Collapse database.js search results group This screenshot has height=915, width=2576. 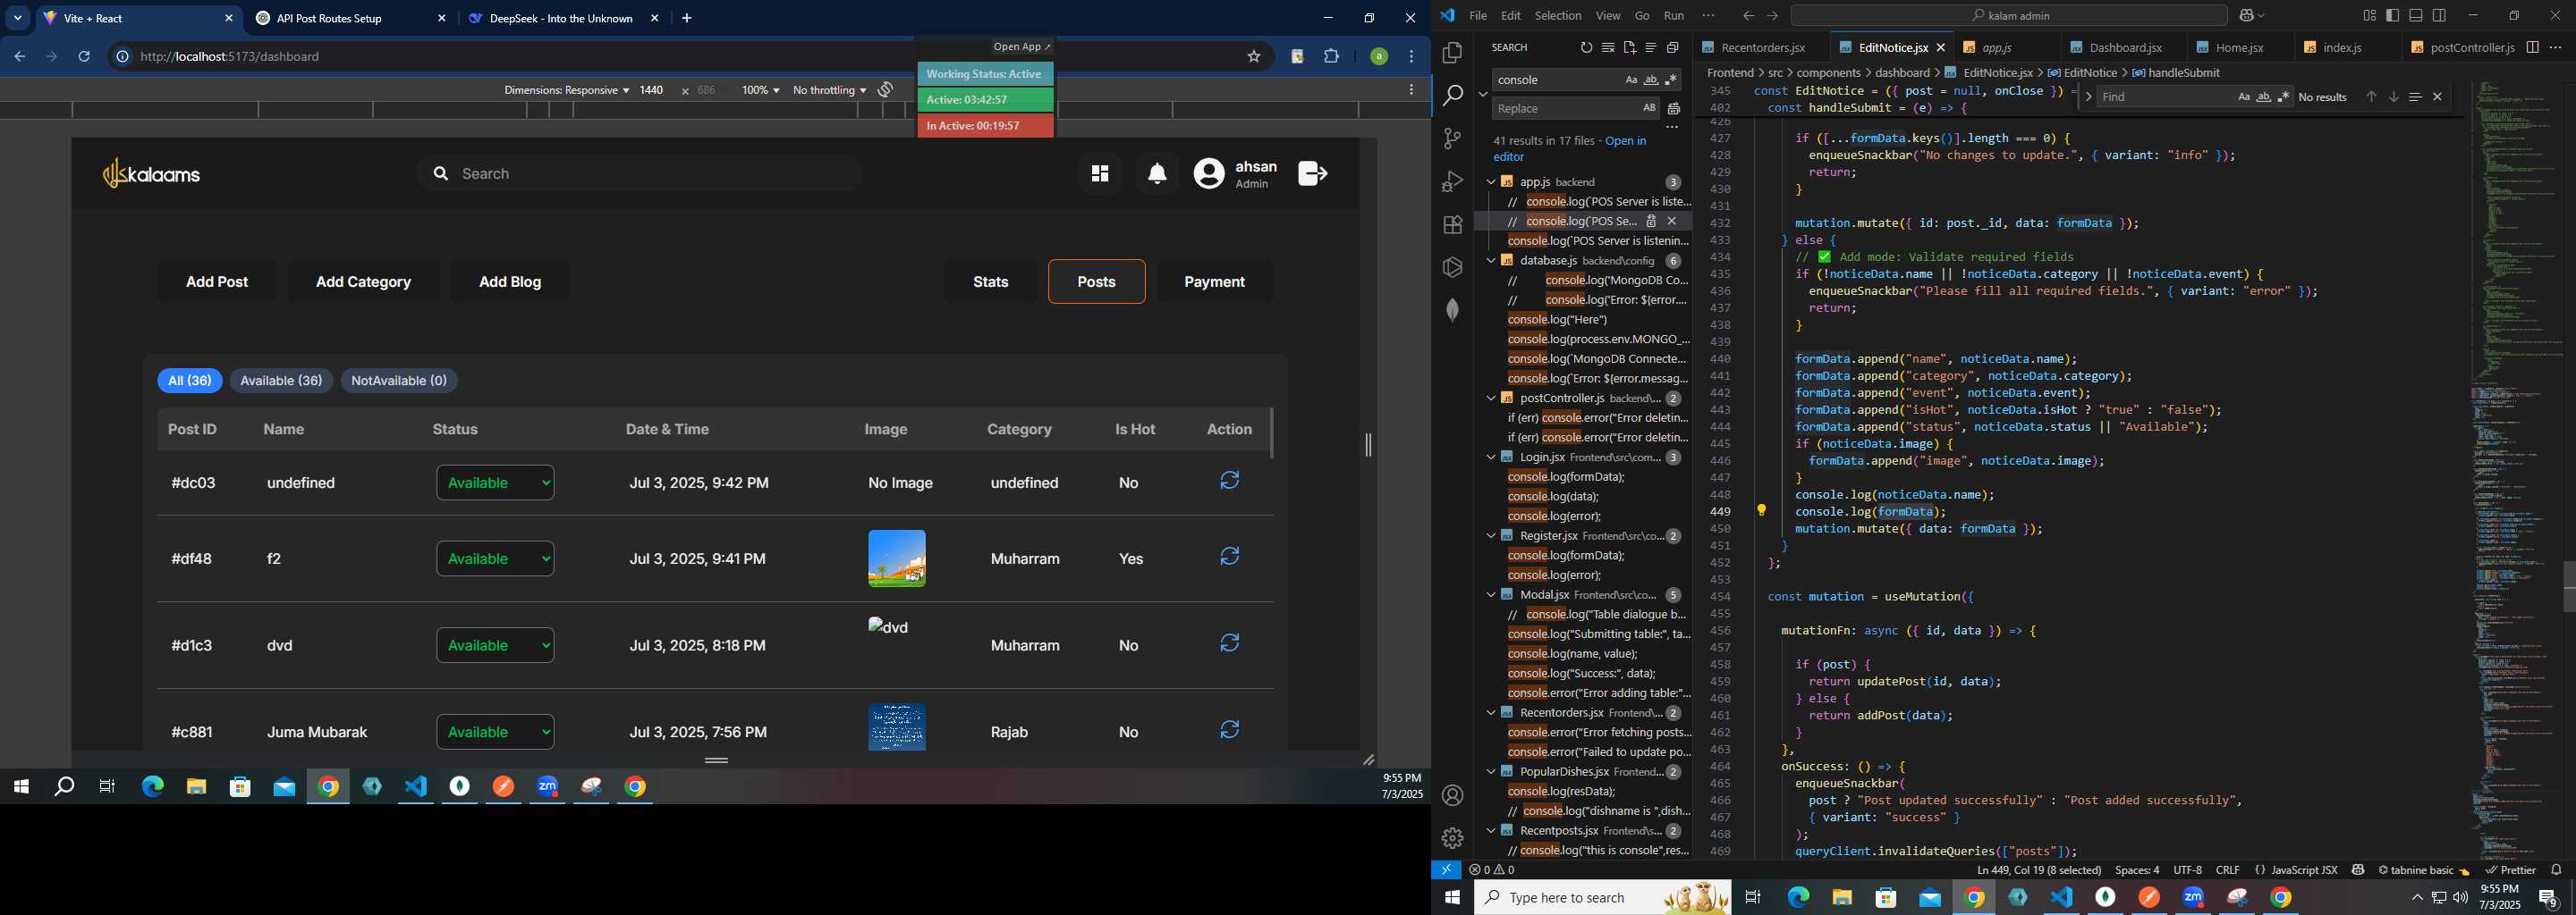pos(1490,261)
